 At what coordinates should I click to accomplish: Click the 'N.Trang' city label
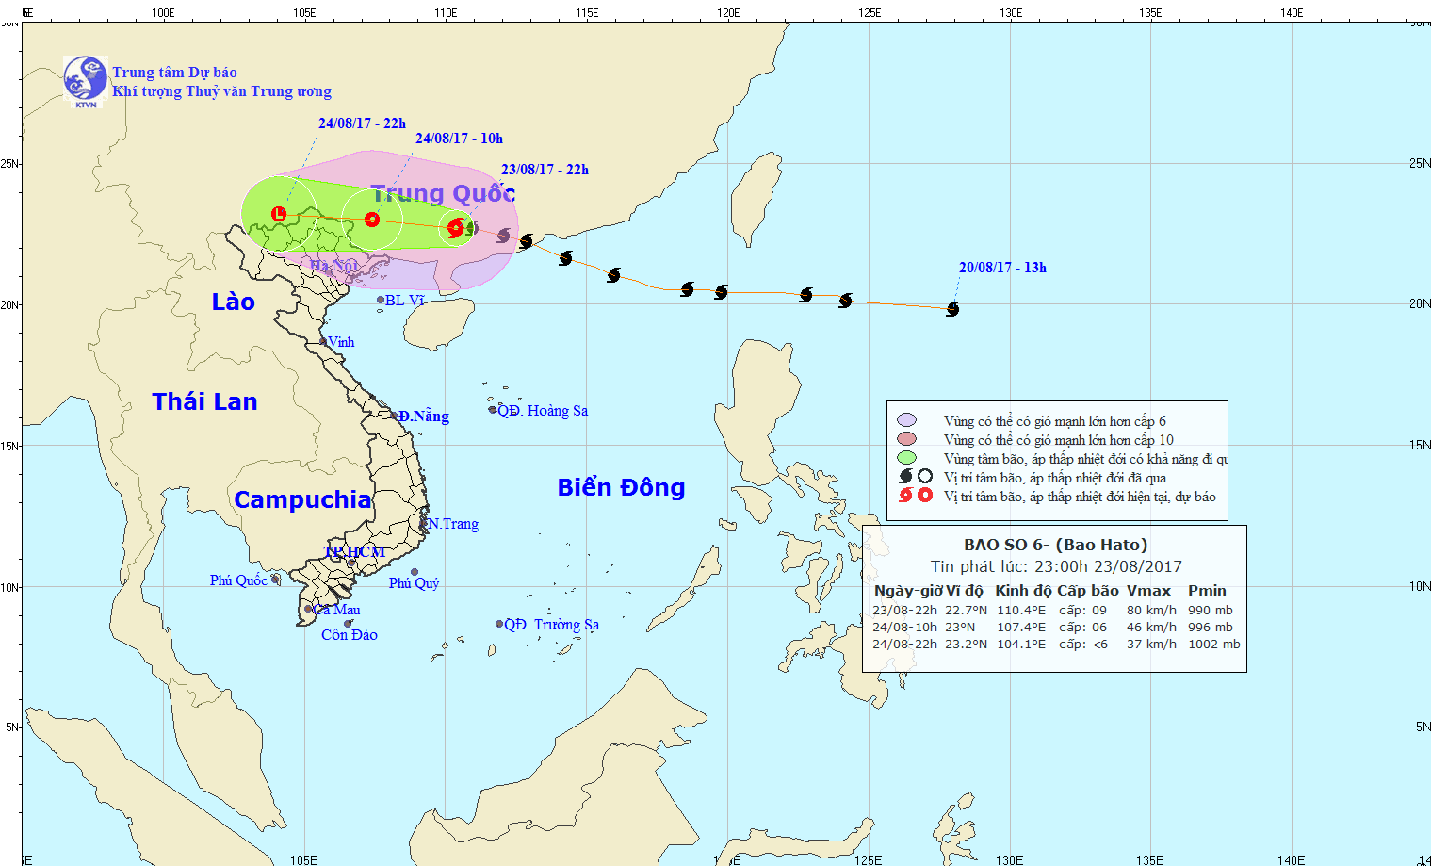click(x=453, y=524)
